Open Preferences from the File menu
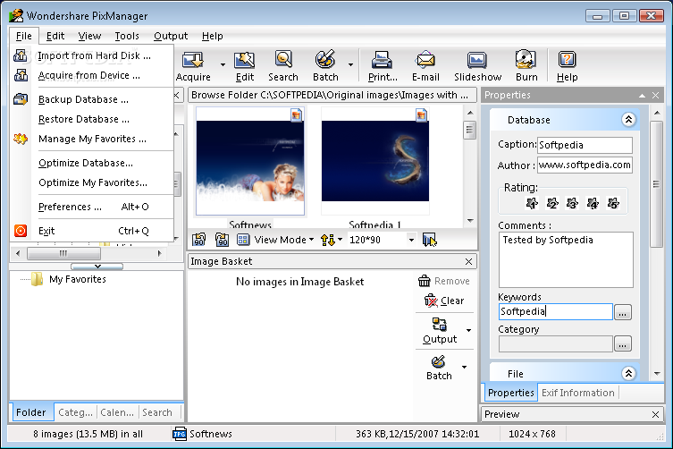Screen dimensions: 673x449 coord(92,208)
